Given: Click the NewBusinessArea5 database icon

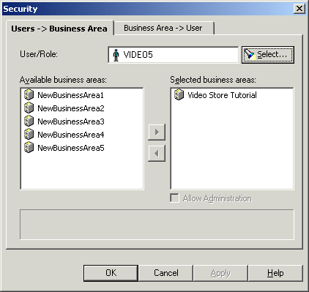Looking at the screenshot, I should pos(29,147).
